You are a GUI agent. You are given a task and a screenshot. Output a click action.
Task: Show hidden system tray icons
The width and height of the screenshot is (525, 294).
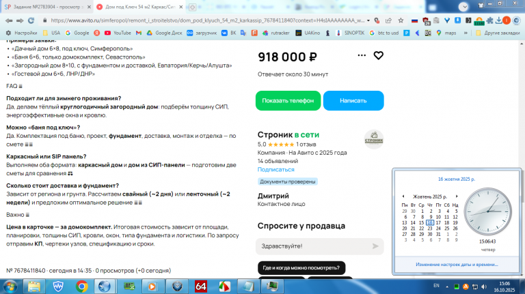click(x=447, y=286)
